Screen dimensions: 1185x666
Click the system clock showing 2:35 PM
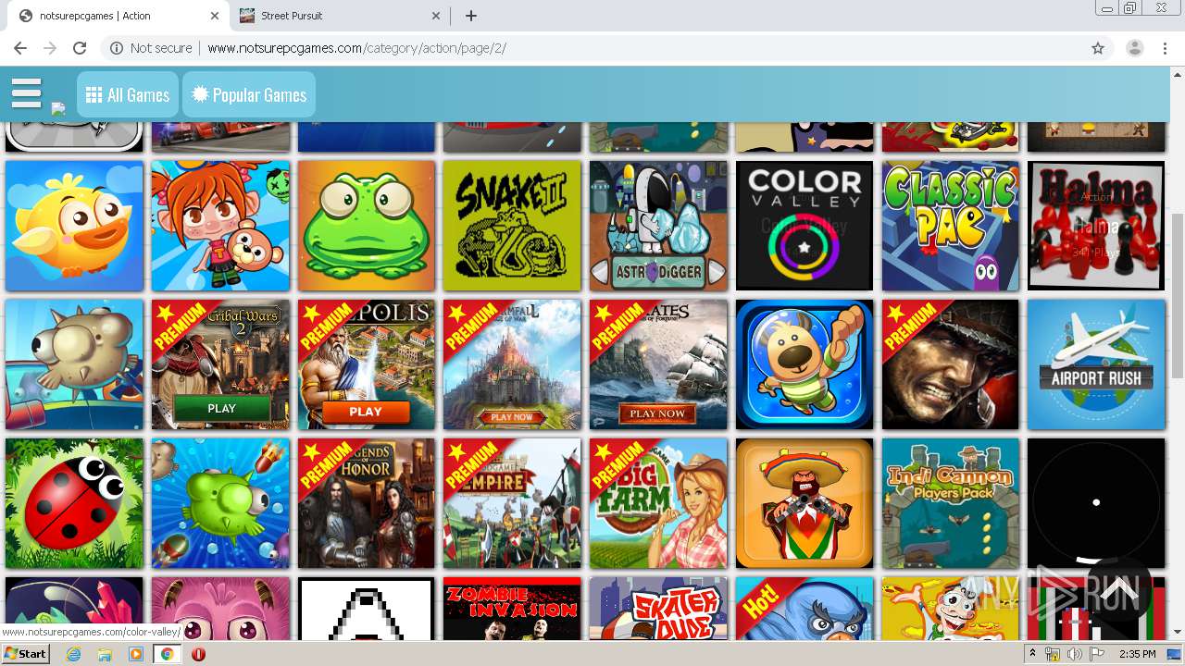pyautogui.click(x=1137, y=654)
